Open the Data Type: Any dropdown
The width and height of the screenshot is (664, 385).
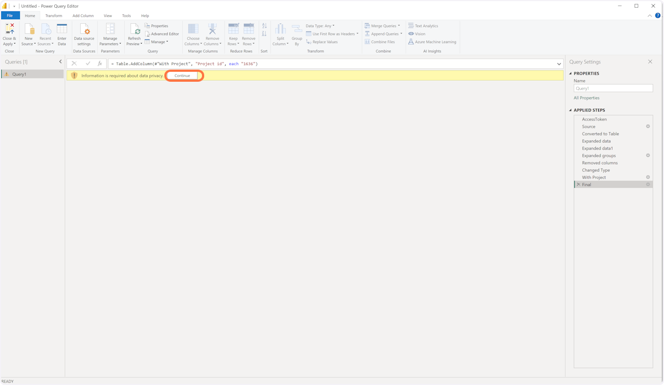[x=320, y=26]
